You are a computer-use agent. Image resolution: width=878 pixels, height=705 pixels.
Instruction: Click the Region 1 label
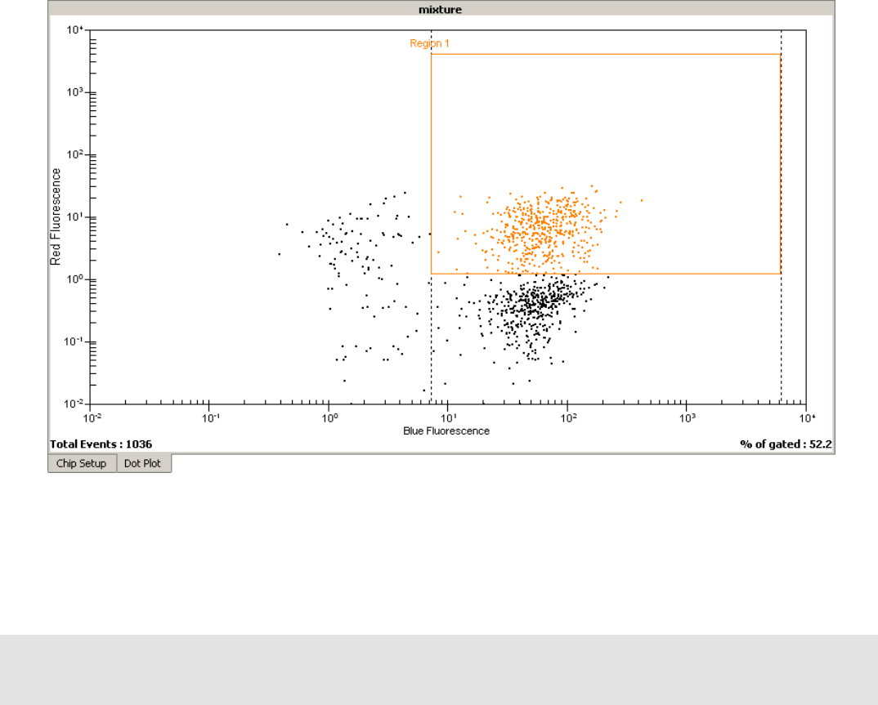[x=429, y=43]
